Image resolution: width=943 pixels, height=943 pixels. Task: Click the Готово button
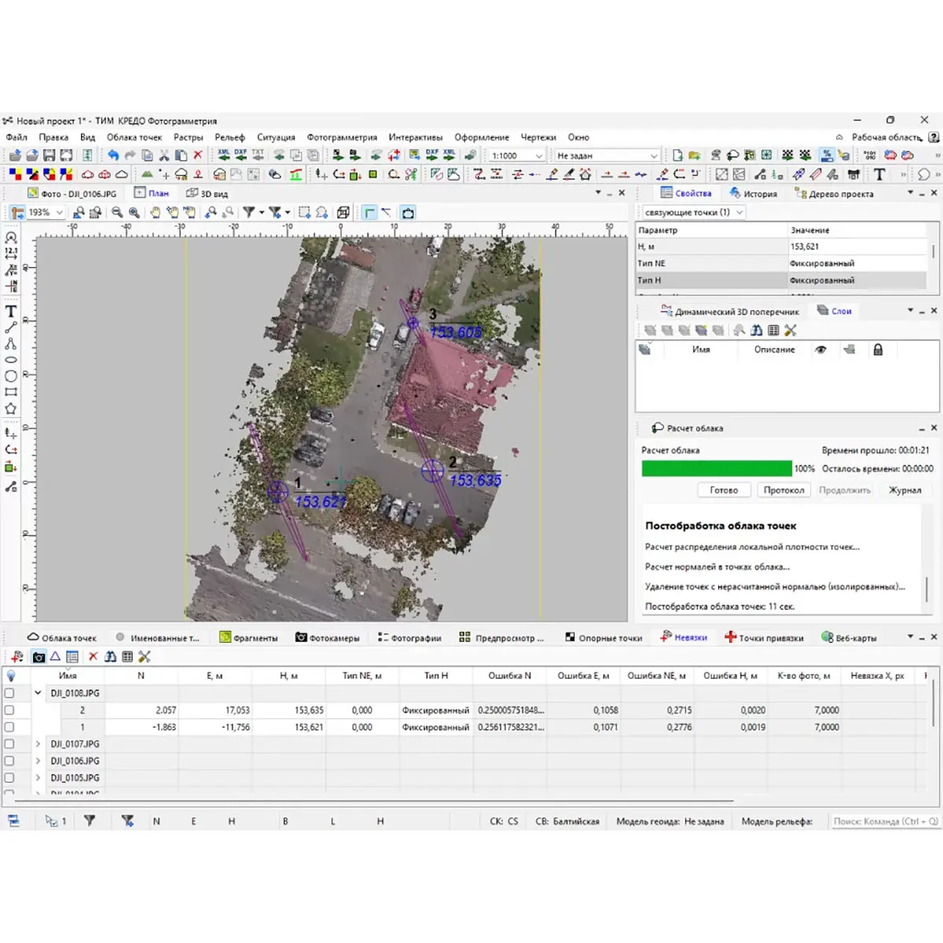723,490
